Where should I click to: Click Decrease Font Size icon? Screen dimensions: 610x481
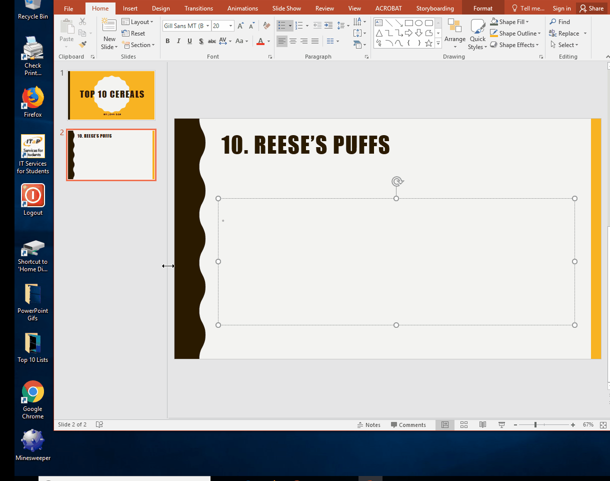[252, 26]
